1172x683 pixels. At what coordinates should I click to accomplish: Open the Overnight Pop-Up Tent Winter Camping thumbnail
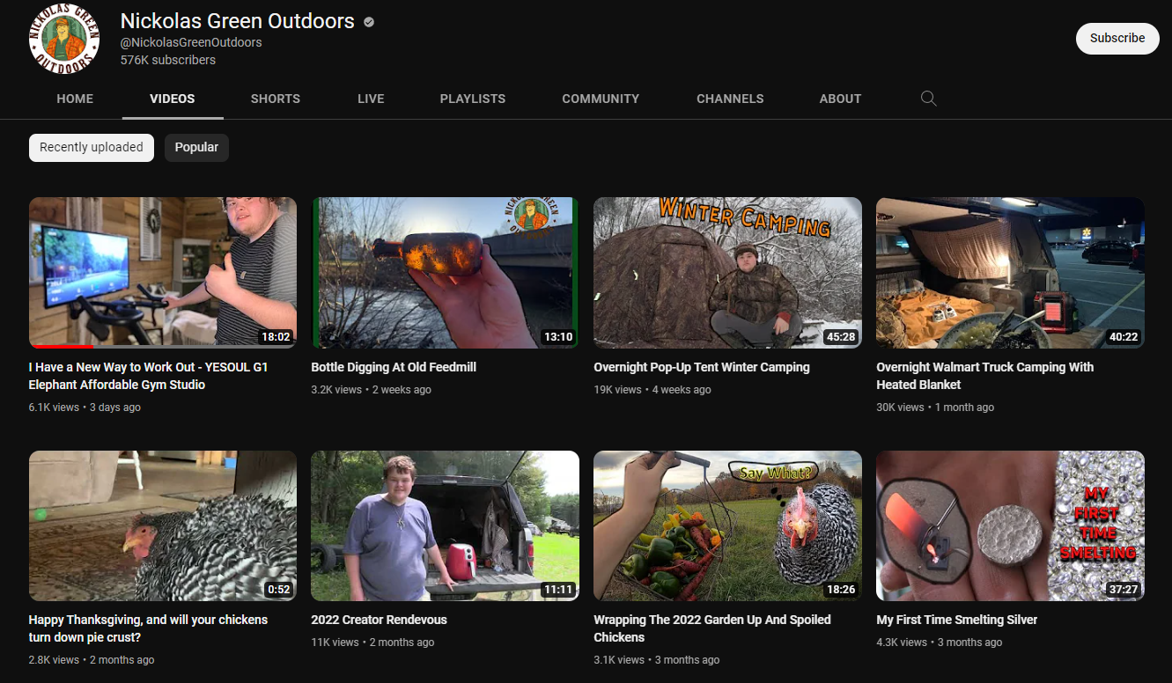727,272
